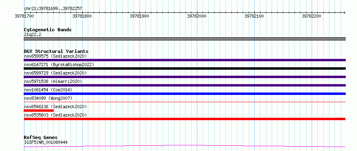The width and height of the screenshot is (357, 151).
Task: Click ruler position 39782000
Action: click(197, 16)
